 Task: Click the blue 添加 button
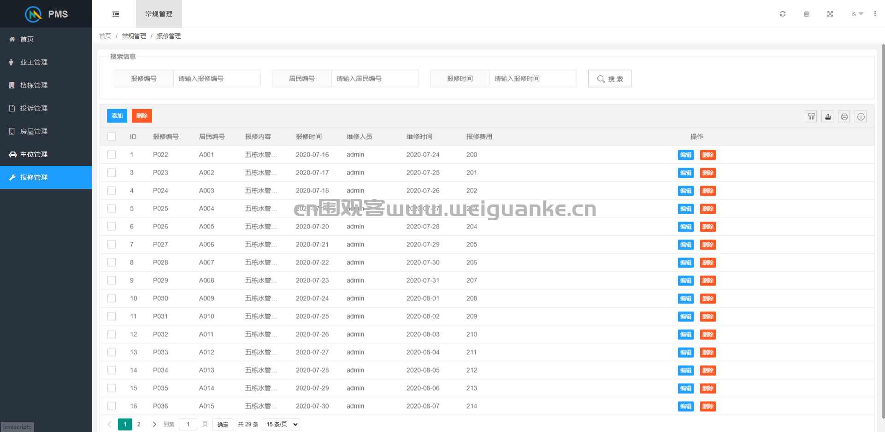click(117, 116)
